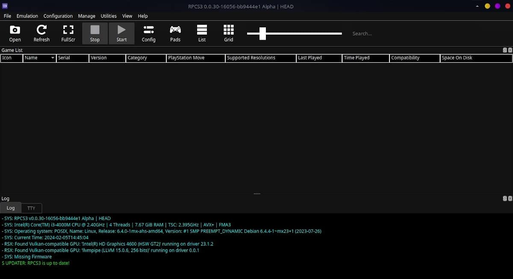The height and width of the screenshot is (279, 513).
Task: Click inside the Search field
Action: [x=376, y=33]
